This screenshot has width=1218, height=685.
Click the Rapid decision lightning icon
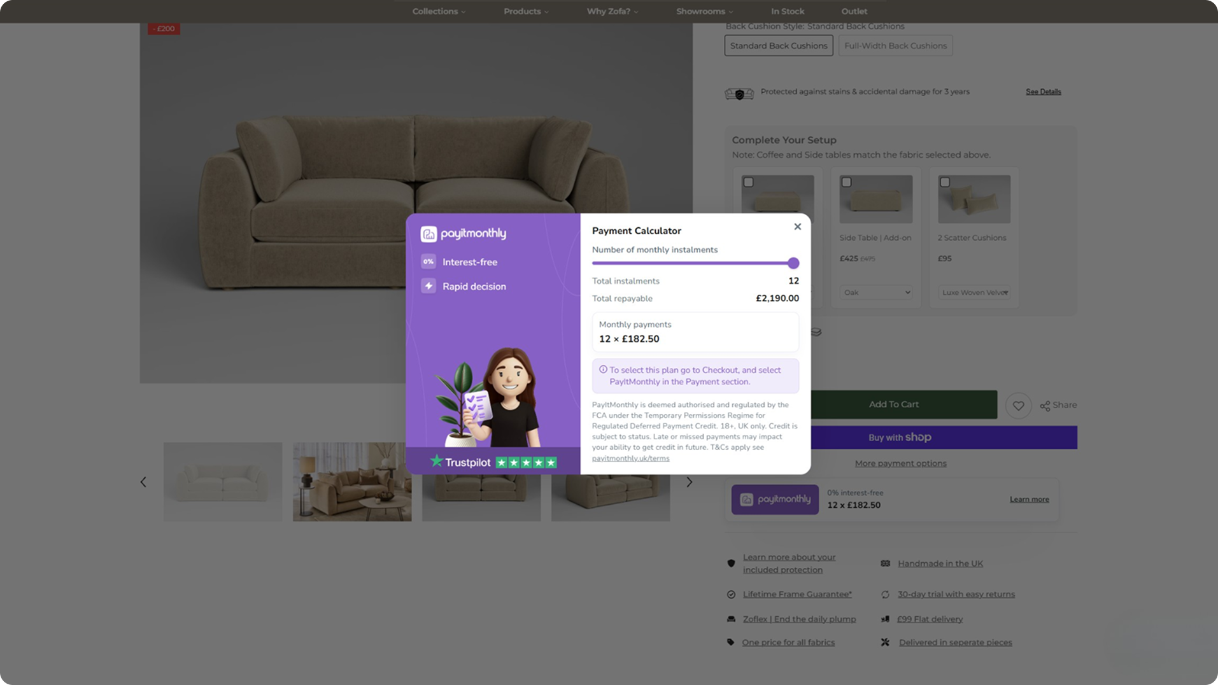[x=428, y=286]
